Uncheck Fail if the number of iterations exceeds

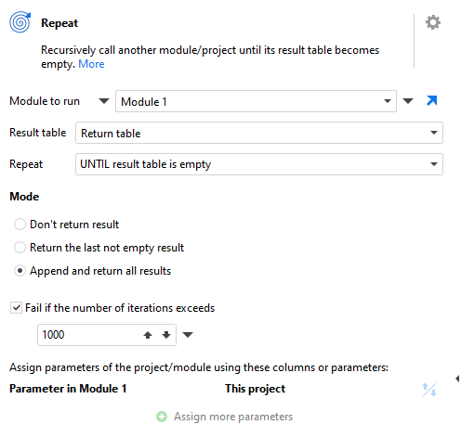click(16, 308)
